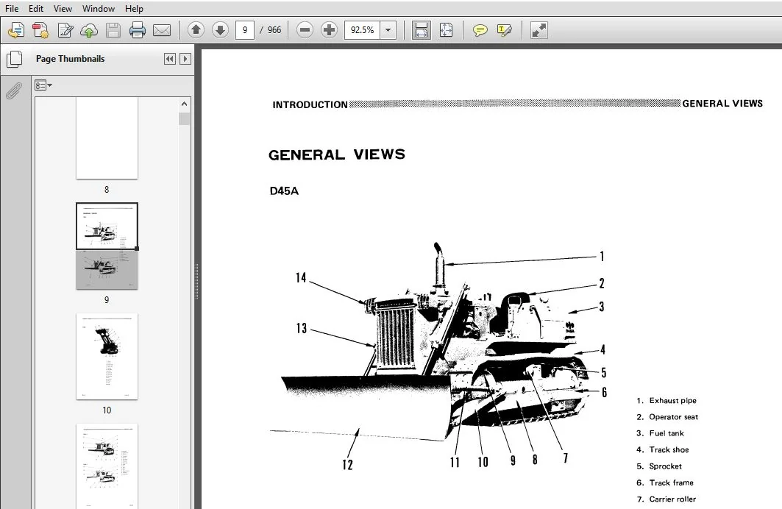Click the thumbnail scrollbar up arrow
The width and height of the screenshot is (782, 509).
click(x=184, y=104)
